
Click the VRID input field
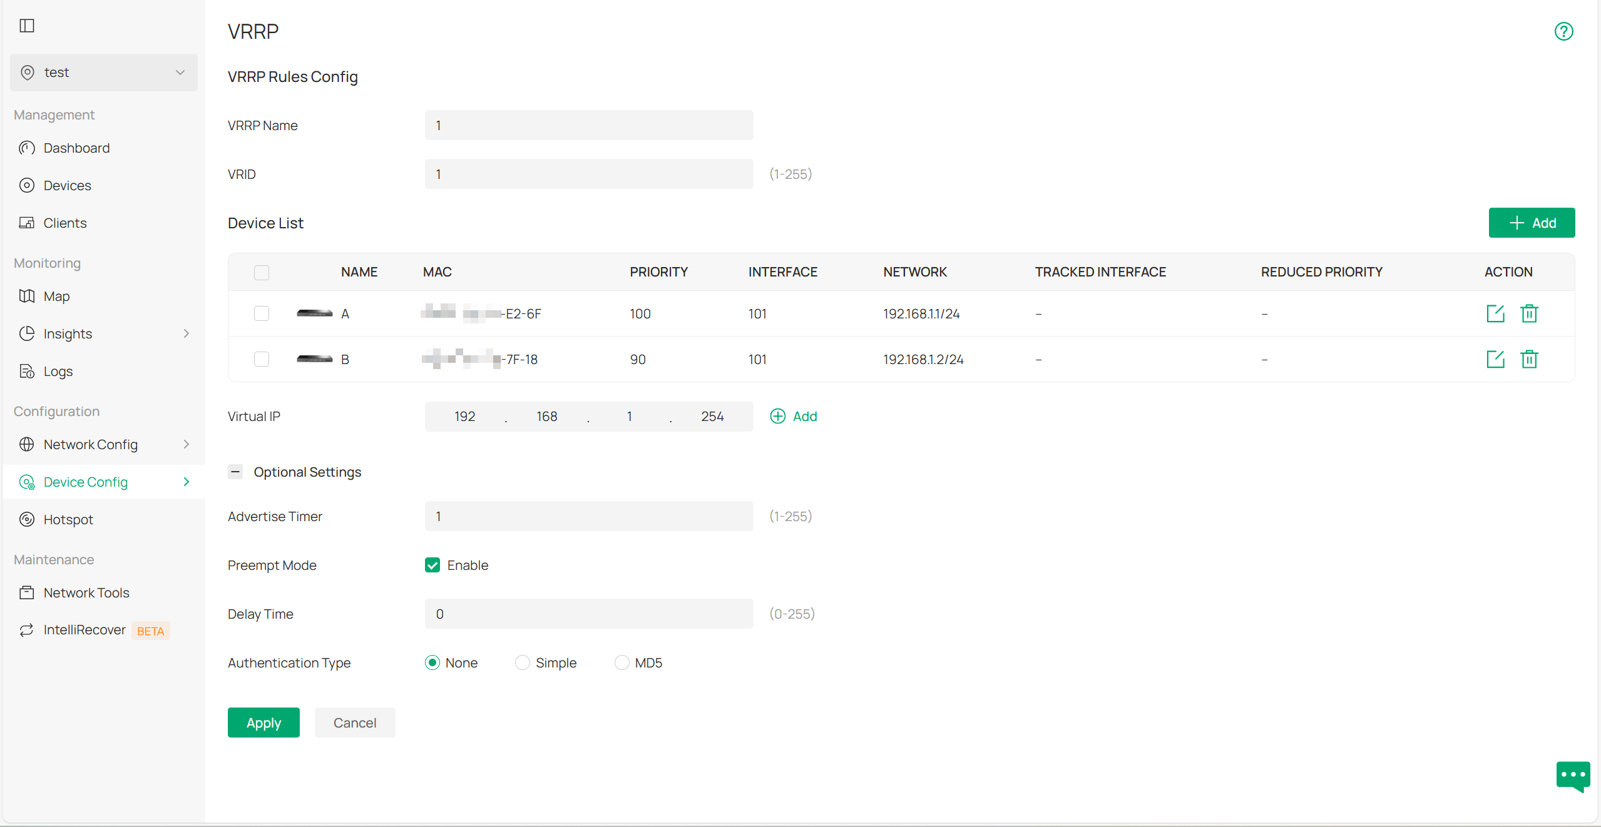point(587,174)
